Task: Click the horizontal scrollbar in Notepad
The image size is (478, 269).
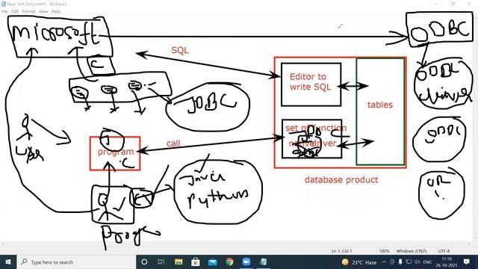Action: (236, 244)
